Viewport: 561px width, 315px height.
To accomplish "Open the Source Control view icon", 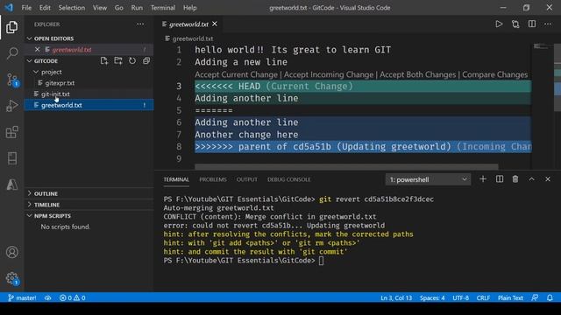I will click(12, 80).
